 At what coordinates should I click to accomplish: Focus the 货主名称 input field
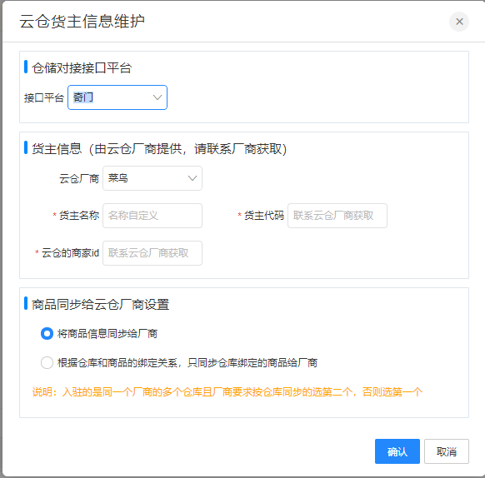(x=152, y=216)
